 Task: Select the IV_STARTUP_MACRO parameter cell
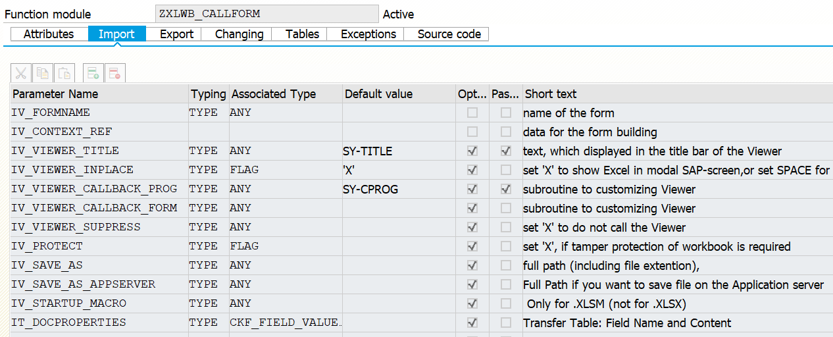pyautogui.click(x=99, y=303)
